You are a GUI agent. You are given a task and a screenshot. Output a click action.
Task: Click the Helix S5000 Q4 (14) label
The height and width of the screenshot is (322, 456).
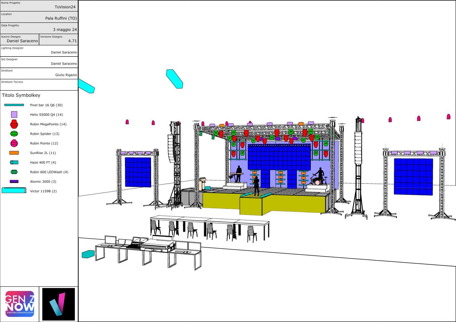point(47,115)
